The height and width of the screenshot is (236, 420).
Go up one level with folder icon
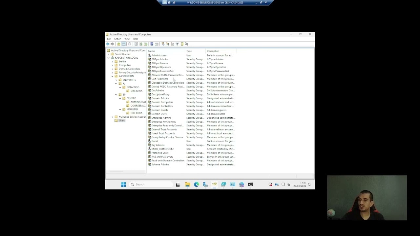click(x=119, y=44)
